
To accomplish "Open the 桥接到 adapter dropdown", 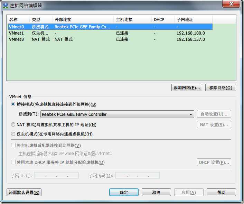I will pos(117,114).
